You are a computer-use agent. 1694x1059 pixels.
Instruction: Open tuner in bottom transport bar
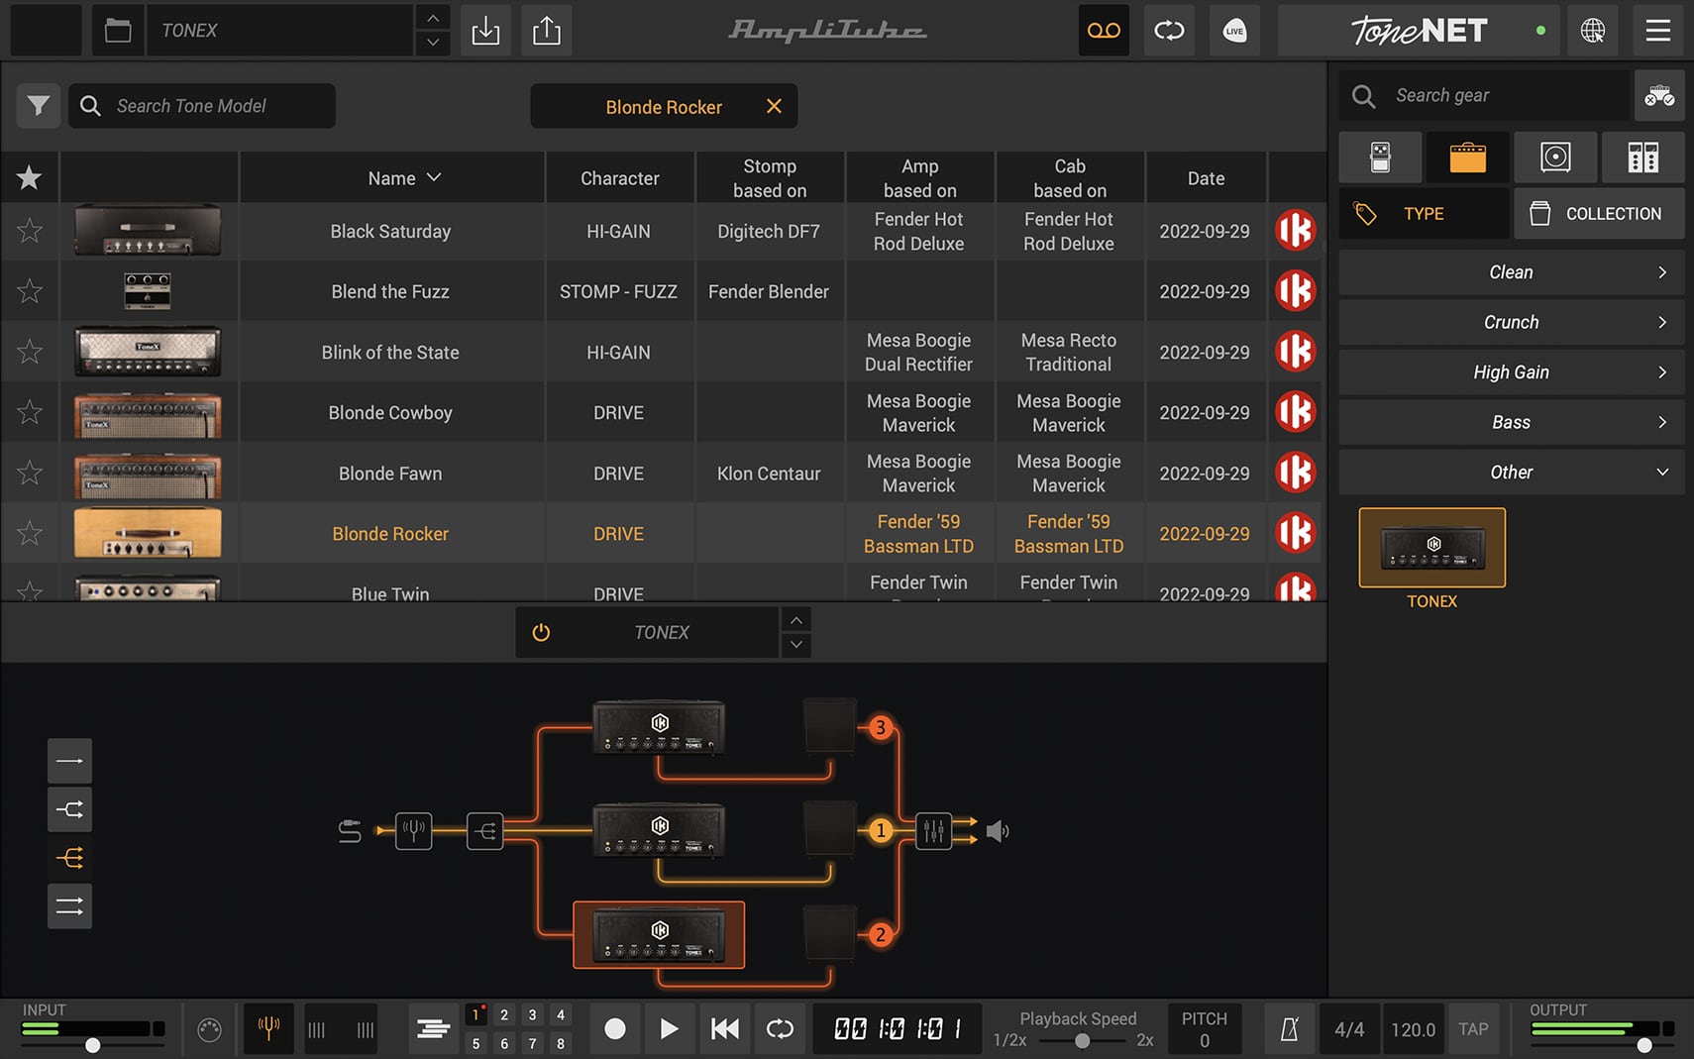tap(267, 1029)
